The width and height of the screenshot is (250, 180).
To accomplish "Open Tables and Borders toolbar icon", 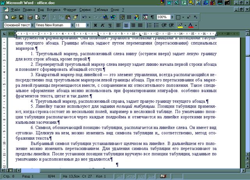I will (122, 17).
